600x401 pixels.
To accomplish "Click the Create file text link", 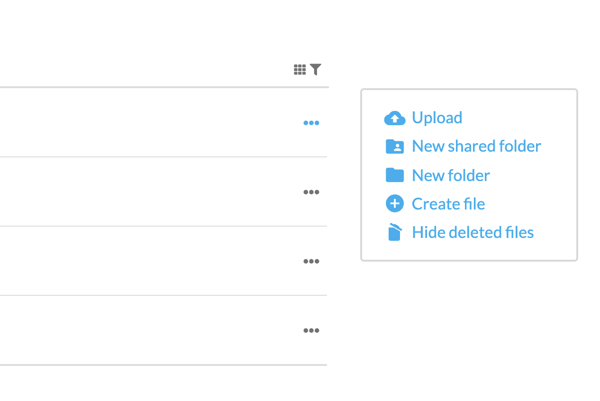I will [x=448, y=204].
